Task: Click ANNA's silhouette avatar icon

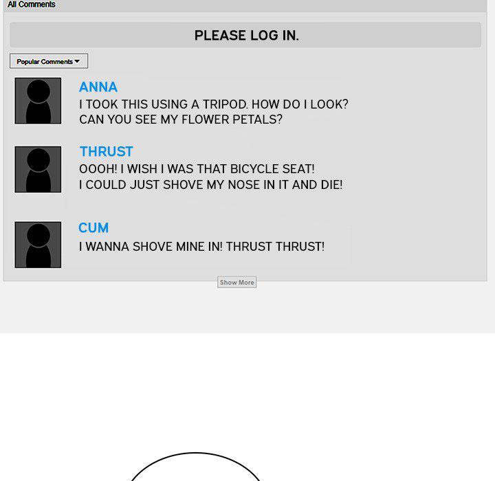Action: click(x=38, y=101)
